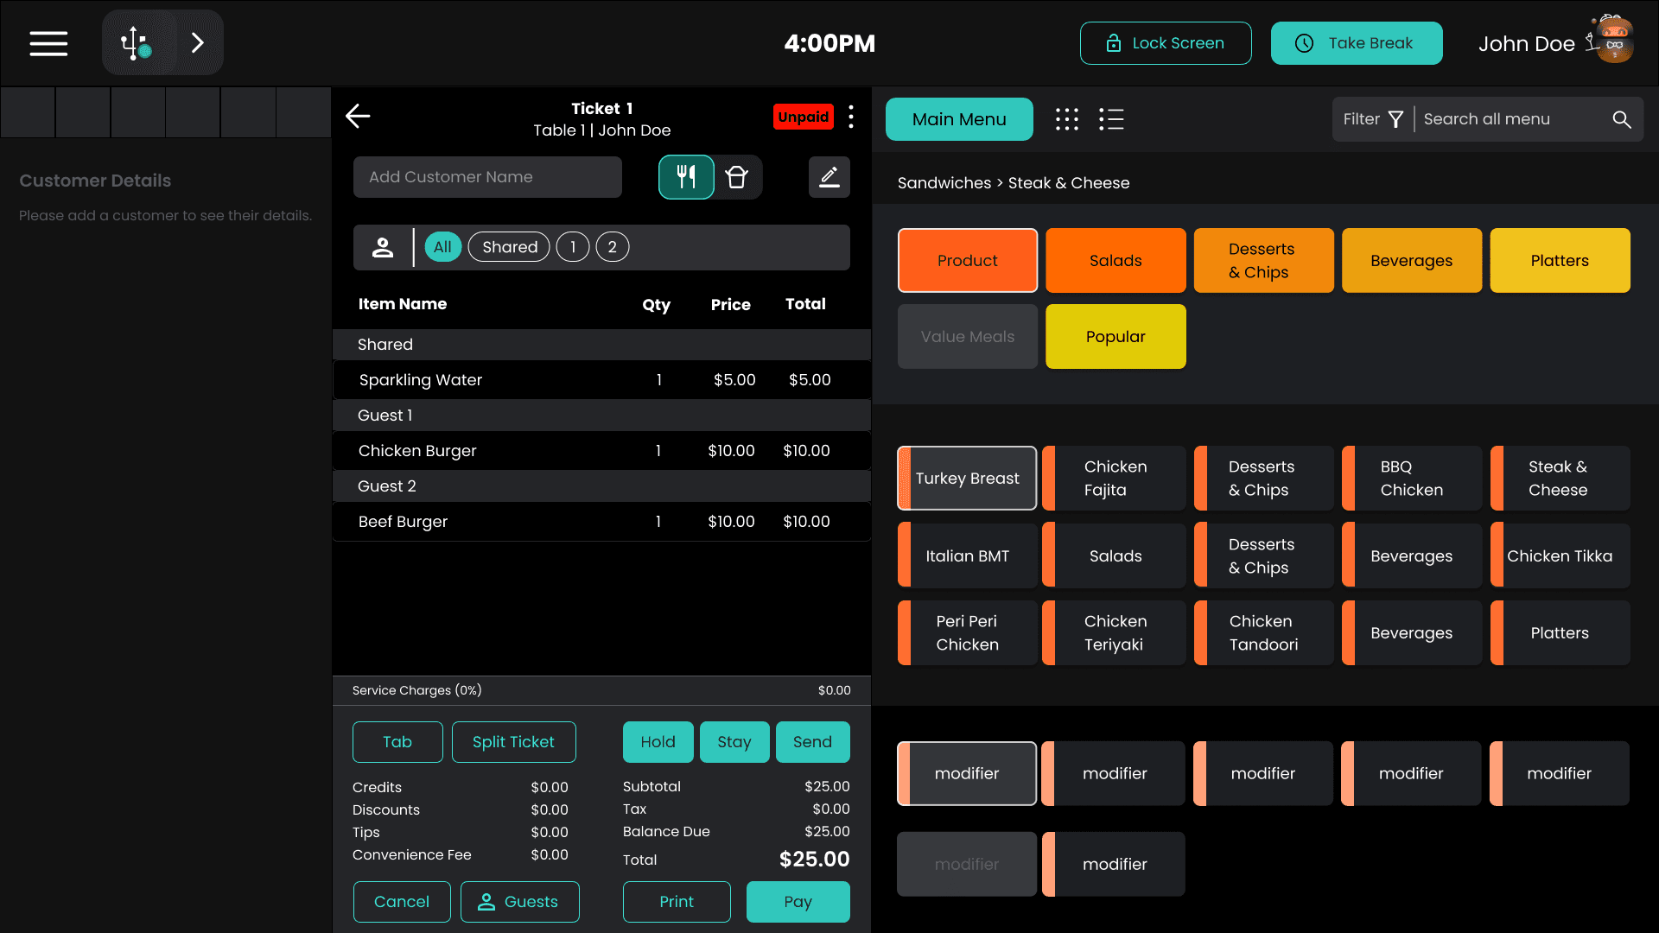Open the hamburger navigation menu
The height and width of the screenshot is (933, 1659).
point(48,43)
